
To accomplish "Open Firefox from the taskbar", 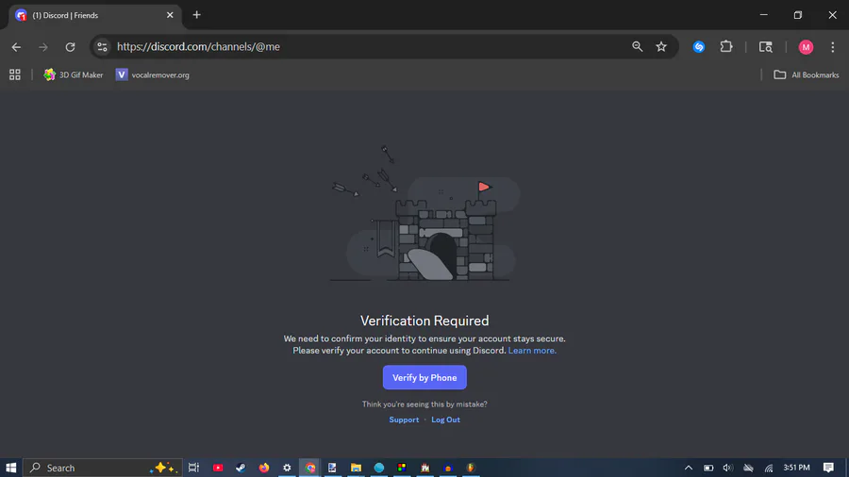I will click(264, 468).
